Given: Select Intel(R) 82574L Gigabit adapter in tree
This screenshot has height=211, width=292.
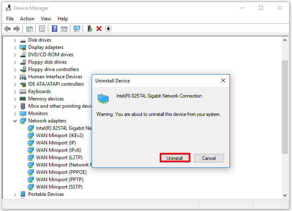Looking at the screenshot, I should click(64, 128).
